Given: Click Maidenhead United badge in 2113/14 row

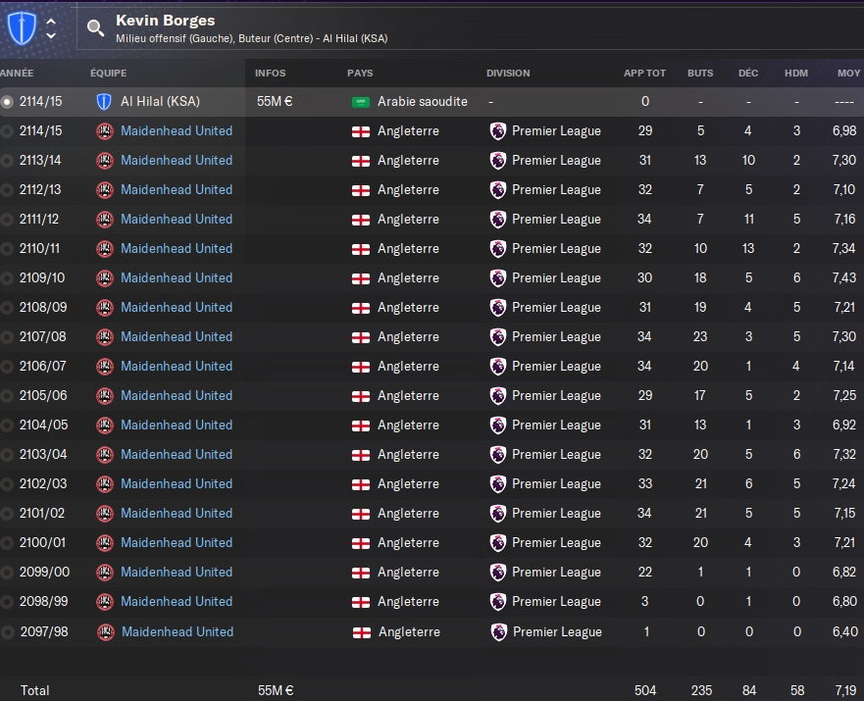Looking at the screenshot, I should coord(105,160).
